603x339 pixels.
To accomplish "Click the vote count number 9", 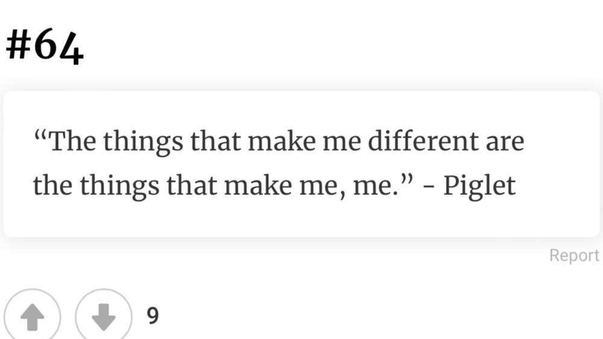I will click(153, 315).
